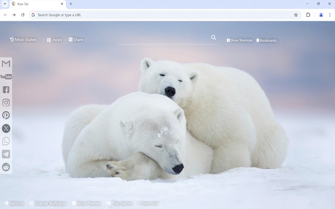
Task: Open the Chrome three-dot menu
Action: 330,15
